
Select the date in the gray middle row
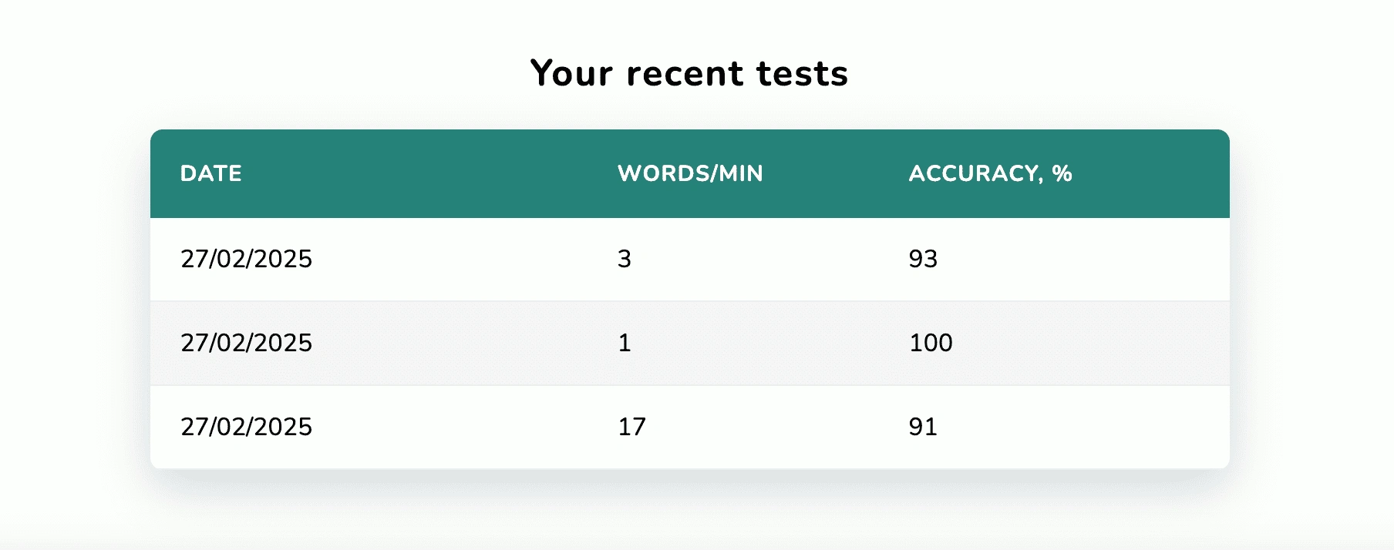[x=246, y=343]
